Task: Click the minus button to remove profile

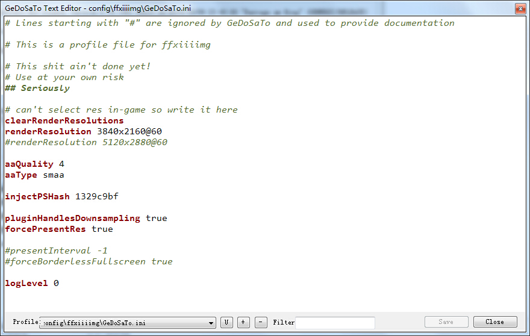Action: tap(261, 322)
